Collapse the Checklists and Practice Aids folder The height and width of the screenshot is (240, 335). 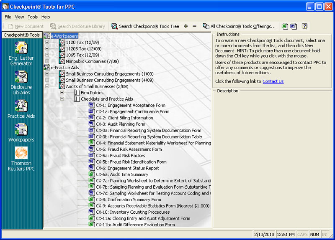coord(62,99)
